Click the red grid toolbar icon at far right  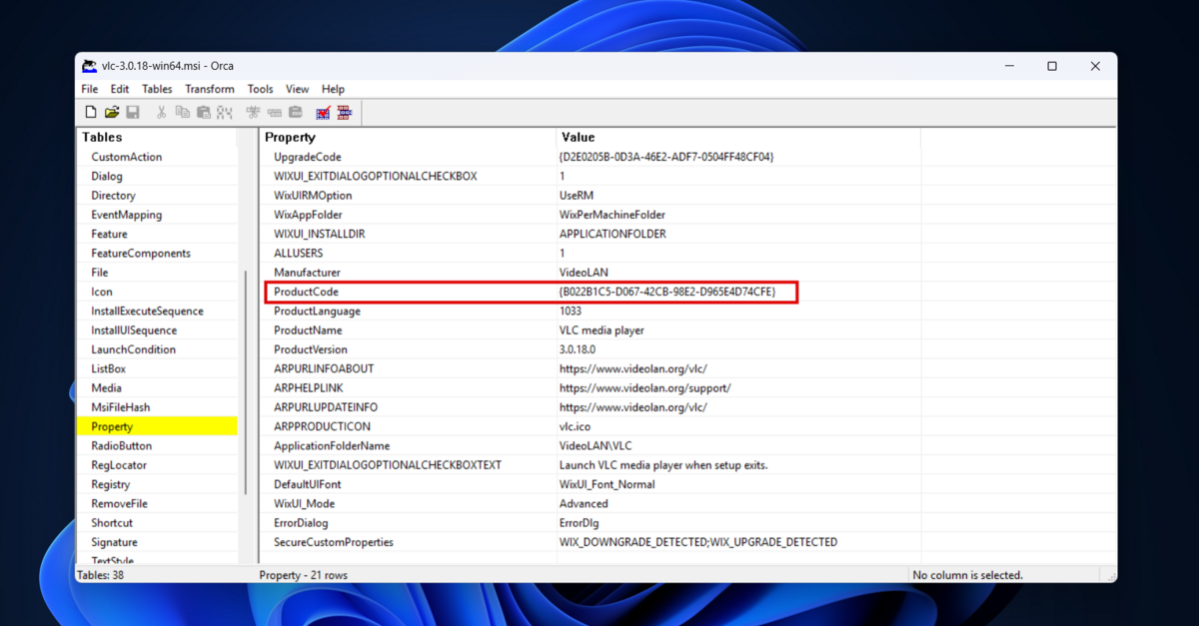point(345,113)
